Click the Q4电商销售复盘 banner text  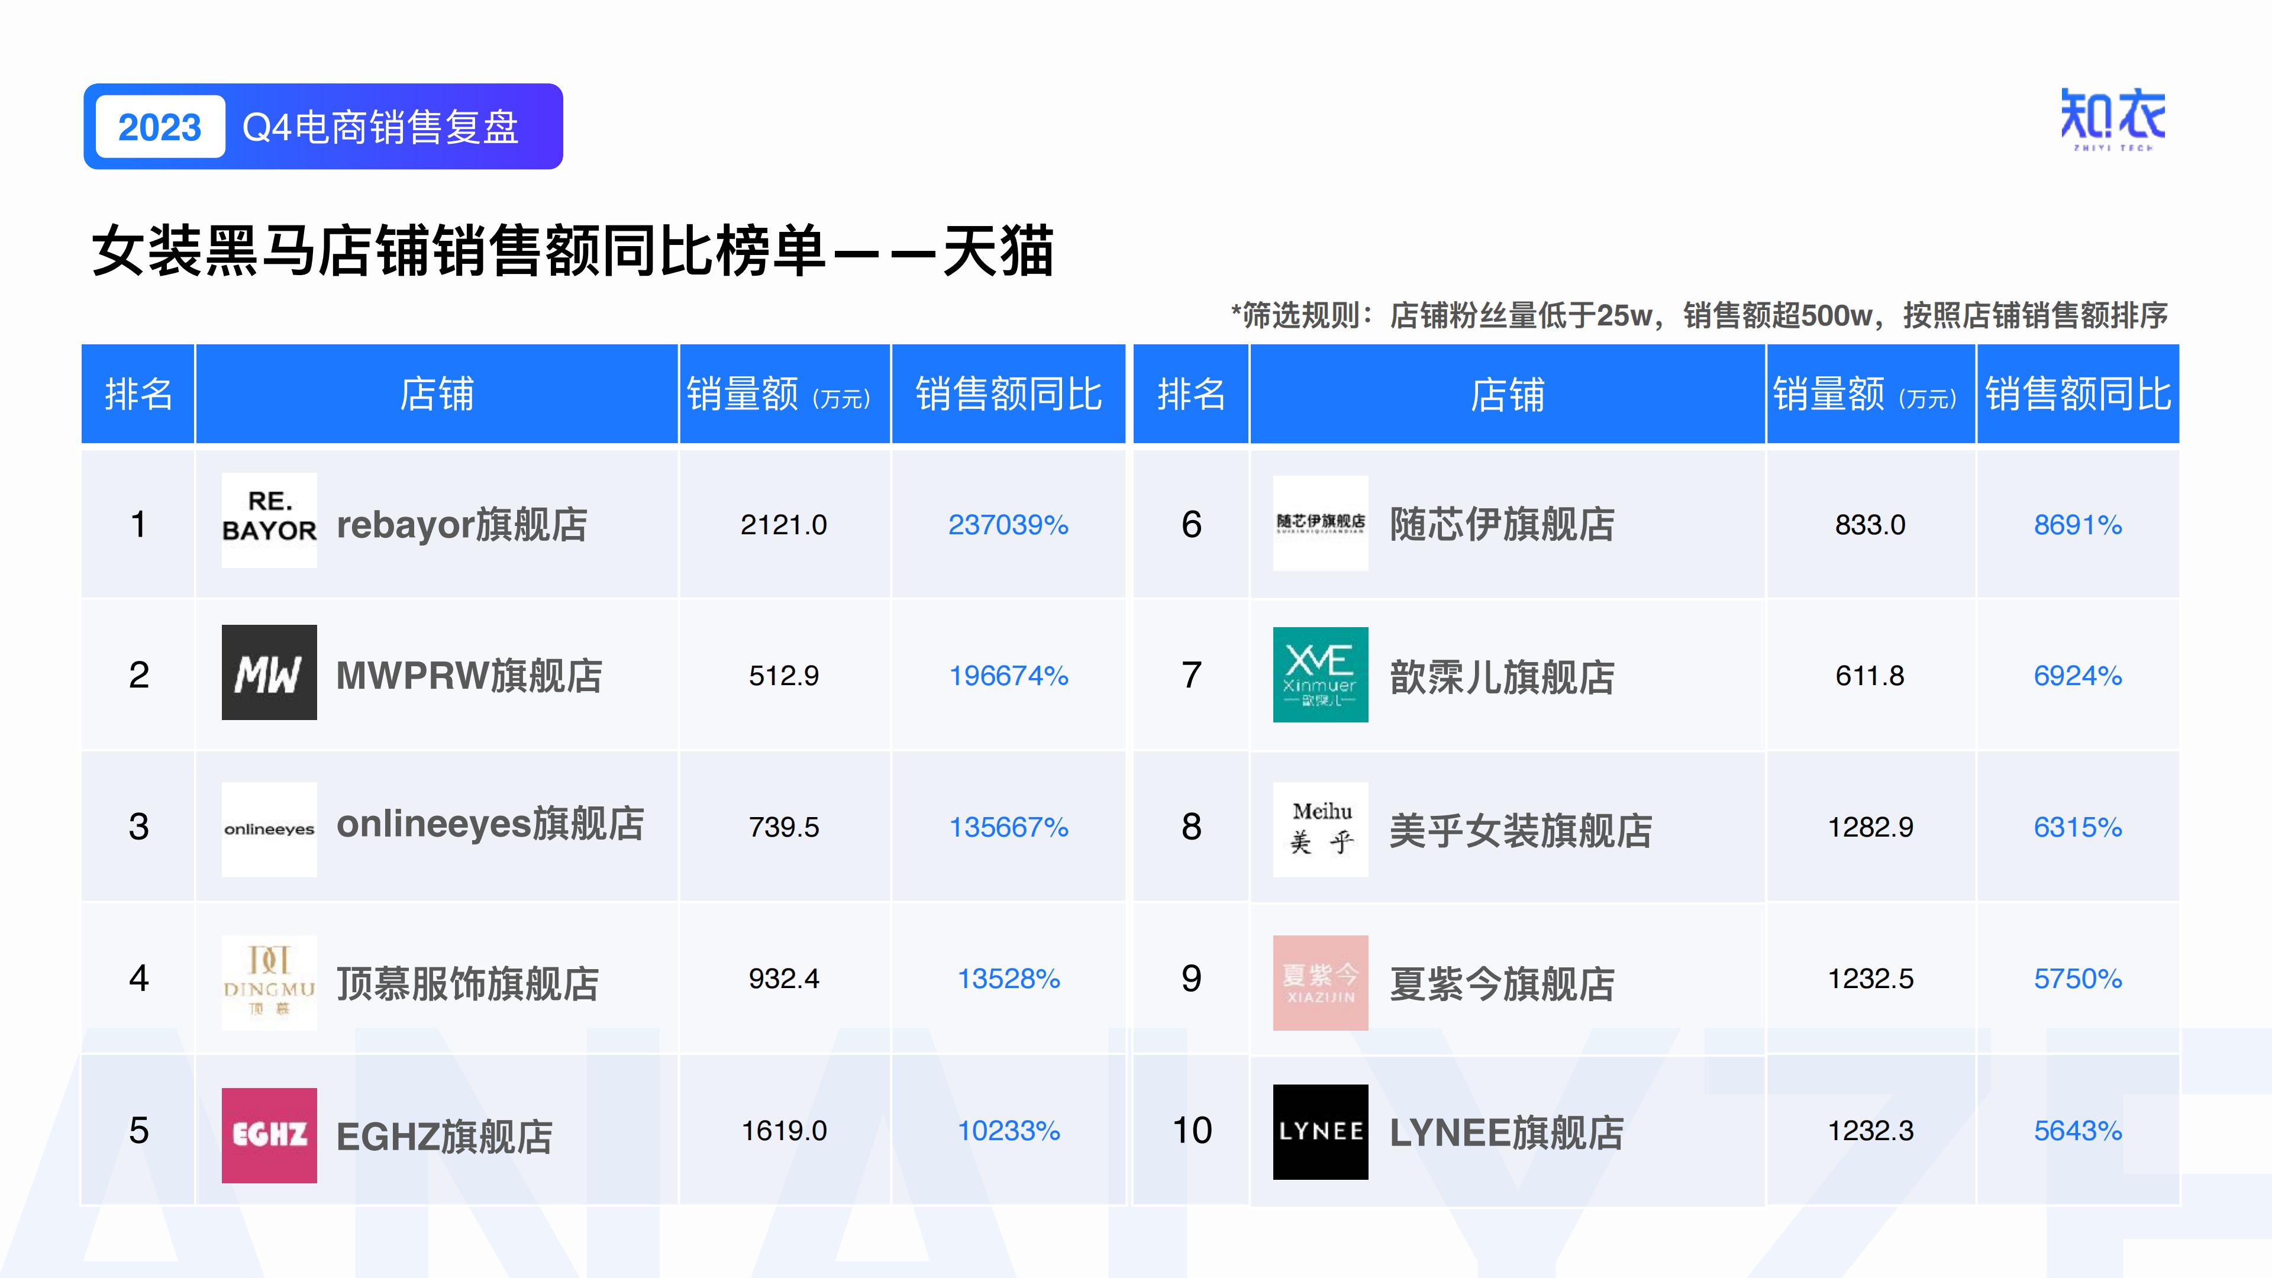(380, 127)
